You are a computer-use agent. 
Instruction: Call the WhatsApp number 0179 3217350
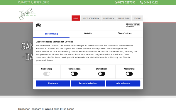coord(127,2)
